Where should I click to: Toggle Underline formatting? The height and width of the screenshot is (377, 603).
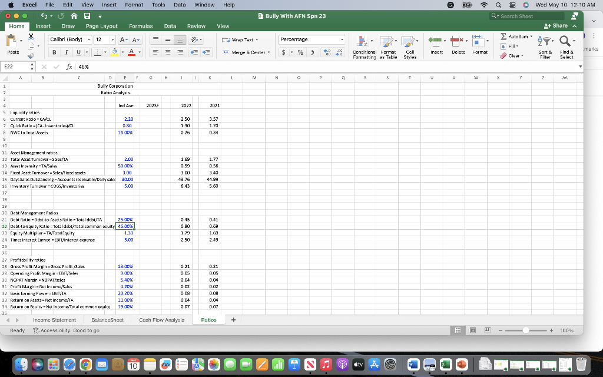point(78,52)
